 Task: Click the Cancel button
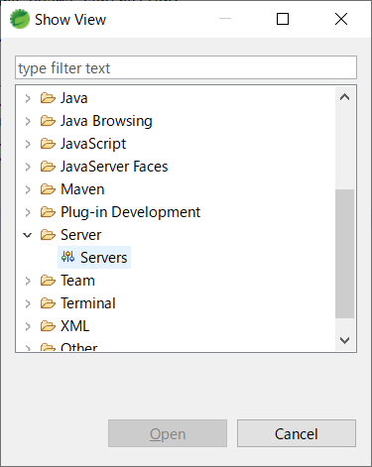[297, 433]
